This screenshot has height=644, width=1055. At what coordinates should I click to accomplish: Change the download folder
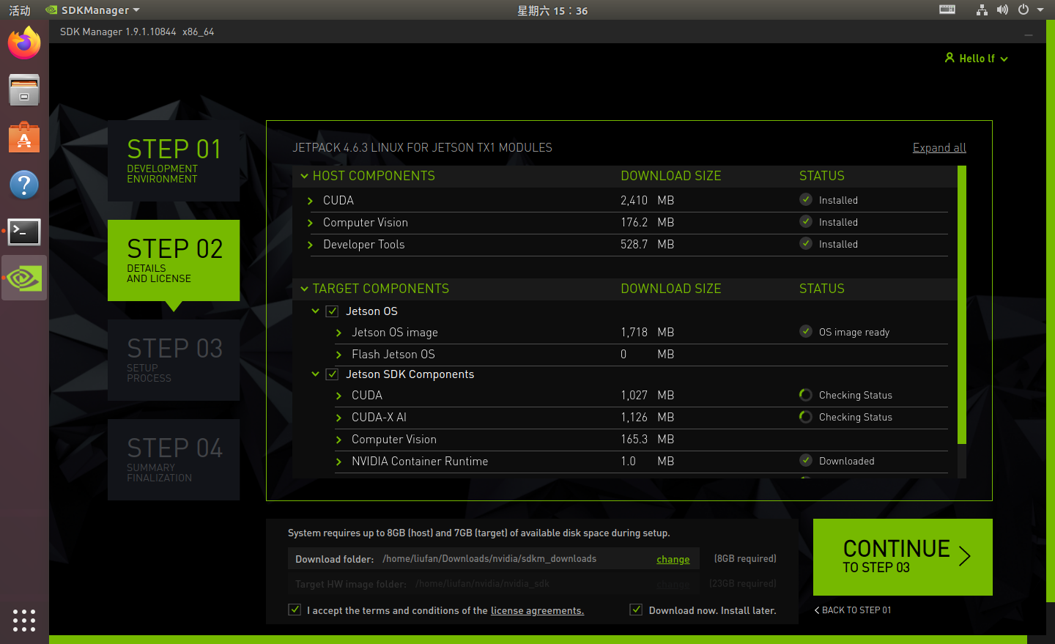coord(673,559)
